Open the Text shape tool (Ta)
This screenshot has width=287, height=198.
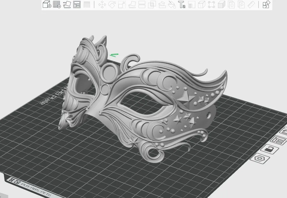[182, 5]
